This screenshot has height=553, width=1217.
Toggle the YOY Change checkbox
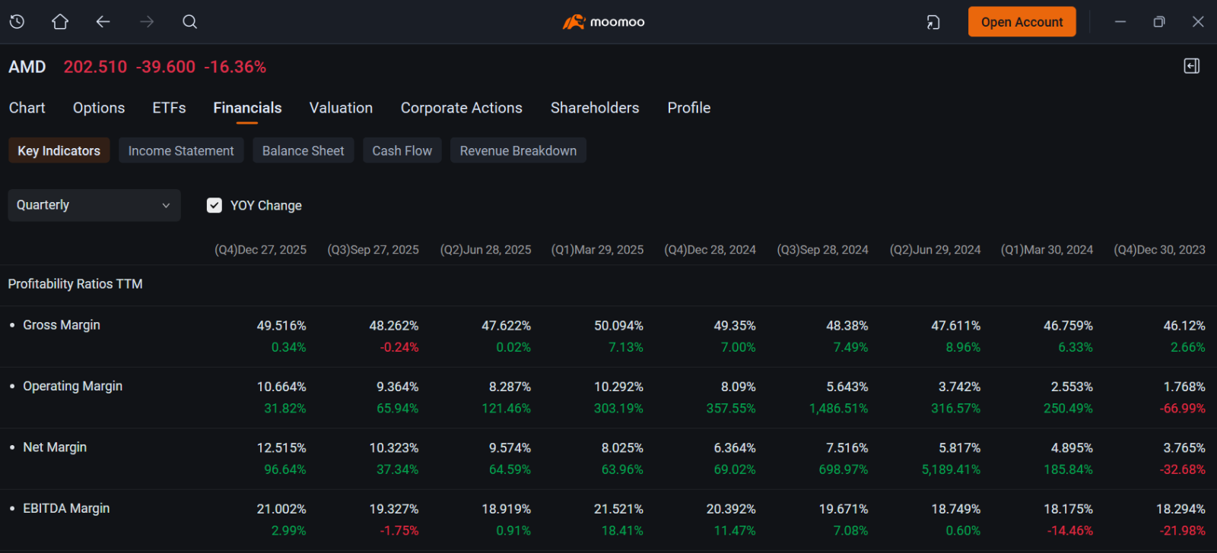[x=214, y=205]
